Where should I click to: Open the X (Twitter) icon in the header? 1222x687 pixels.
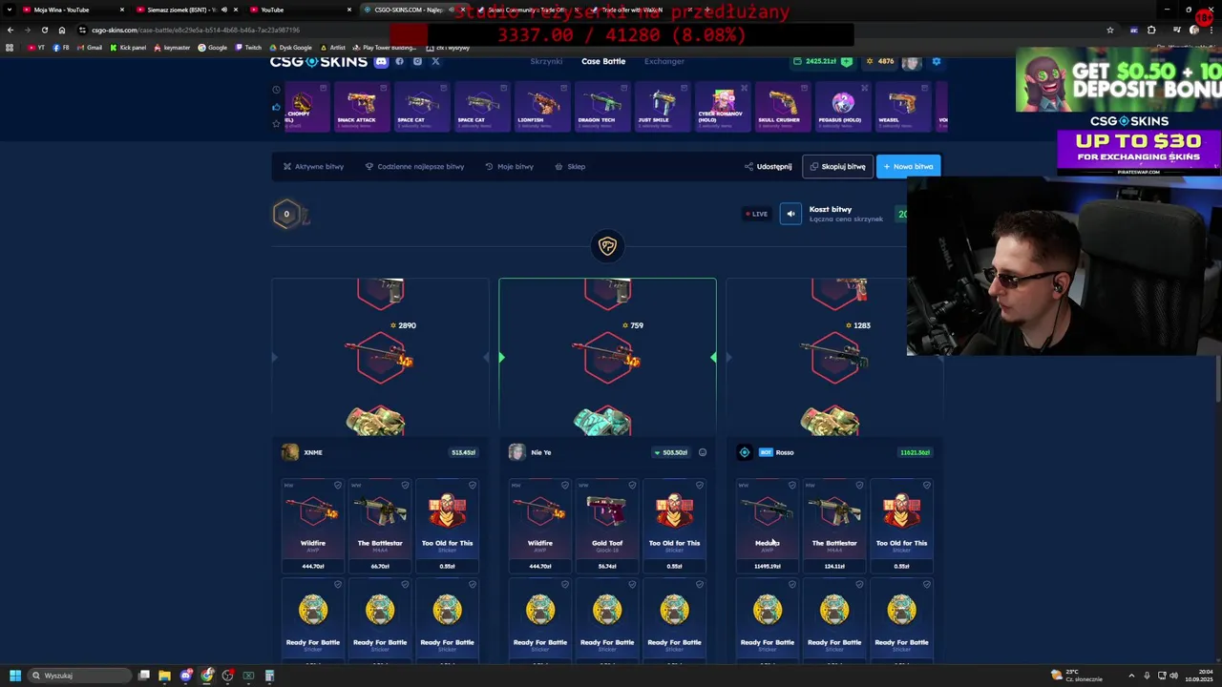435,61
